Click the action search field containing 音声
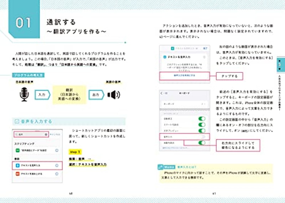285x203 pixels. point(31,134)
